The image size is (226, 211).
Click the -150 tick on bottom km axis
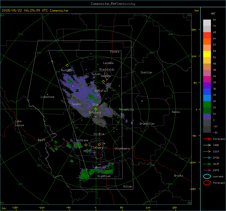pos(15,208)
